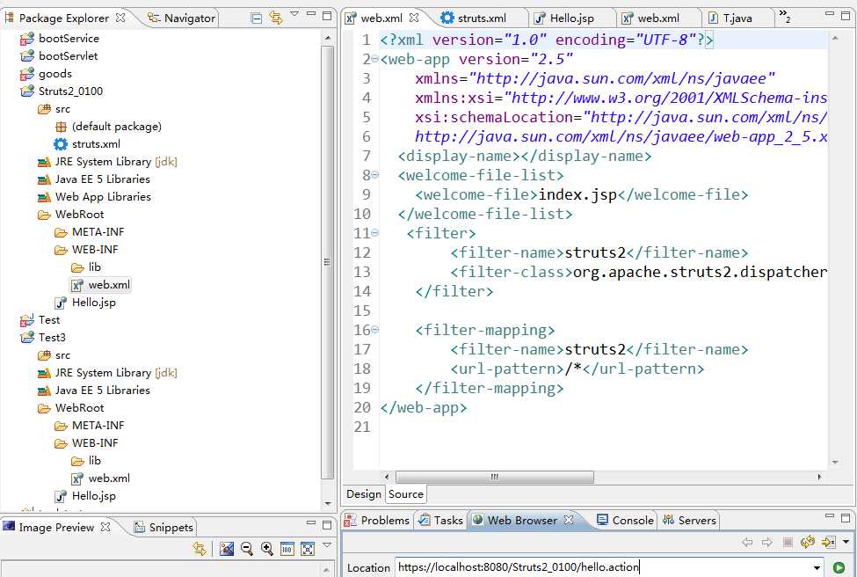Screen dimensions: 857x577
Task: Switch to the T.java editor tab
Action: coord(730,18)
